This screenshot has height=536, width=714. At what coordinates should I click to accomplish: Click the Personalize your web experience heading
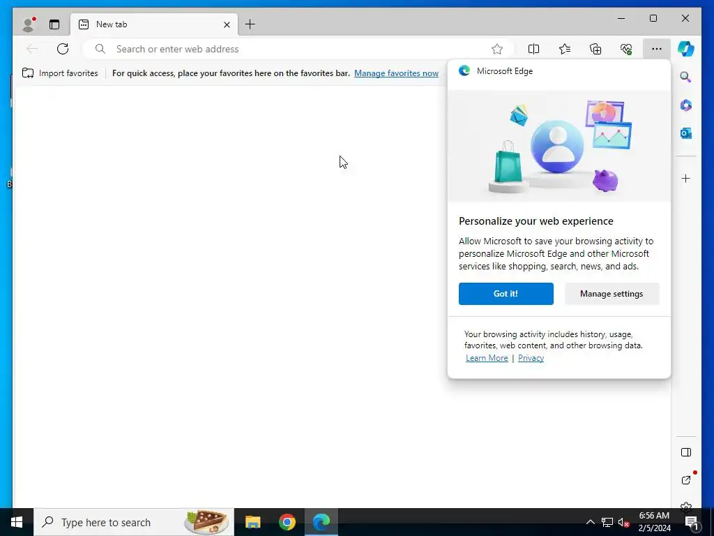(x=536, y=221)
